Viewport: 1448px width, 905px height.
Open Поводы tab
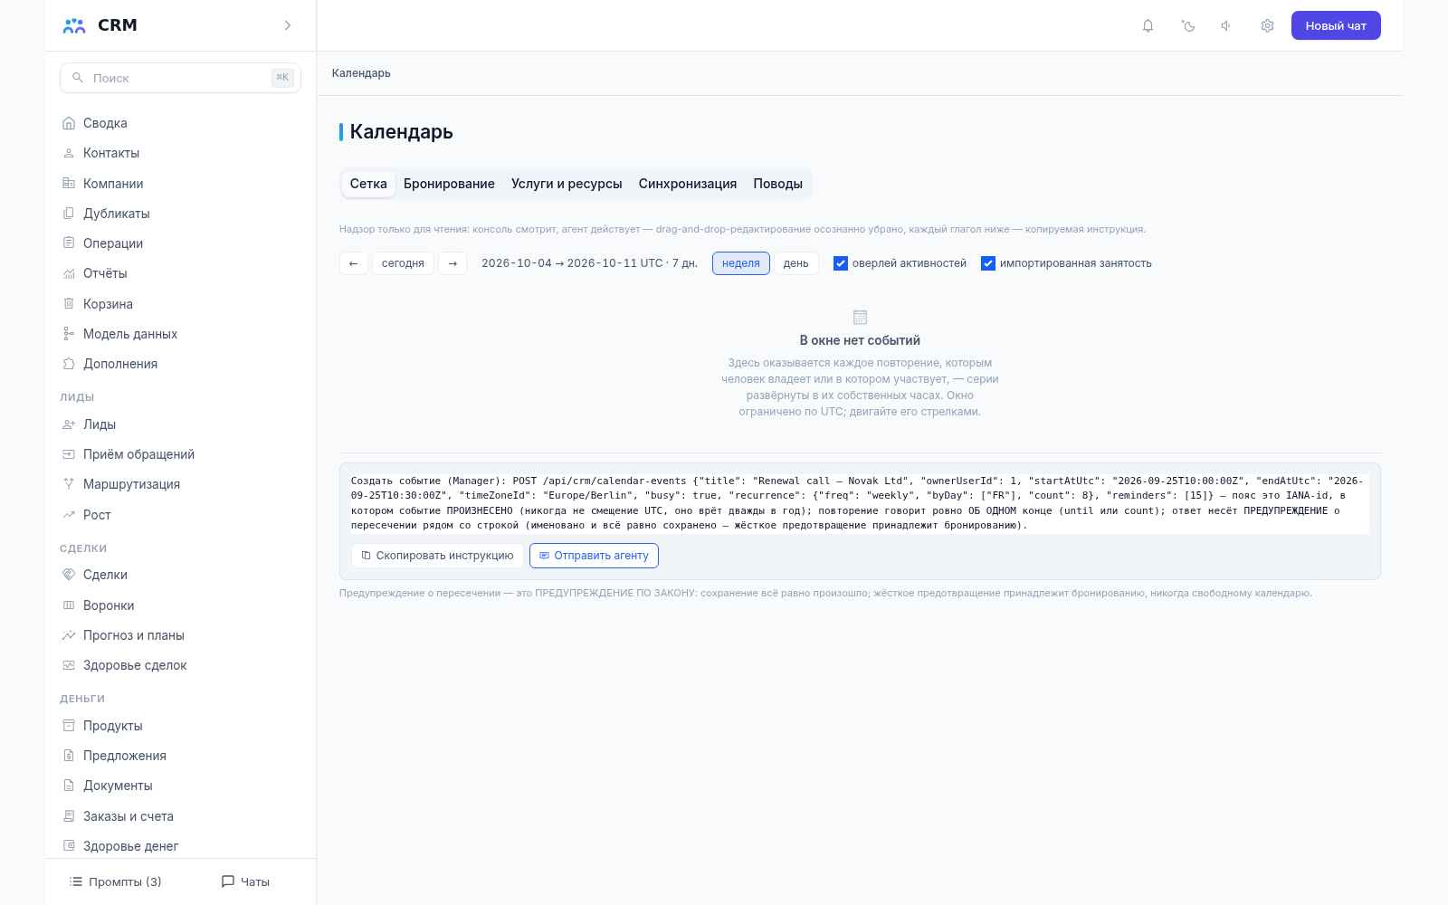[x=778, y=184]
